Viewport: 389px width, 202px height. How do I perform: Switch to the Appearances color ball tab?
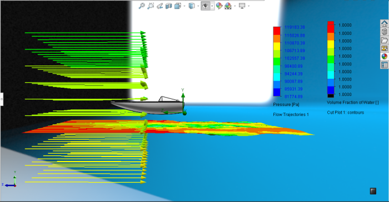point(385,57)
